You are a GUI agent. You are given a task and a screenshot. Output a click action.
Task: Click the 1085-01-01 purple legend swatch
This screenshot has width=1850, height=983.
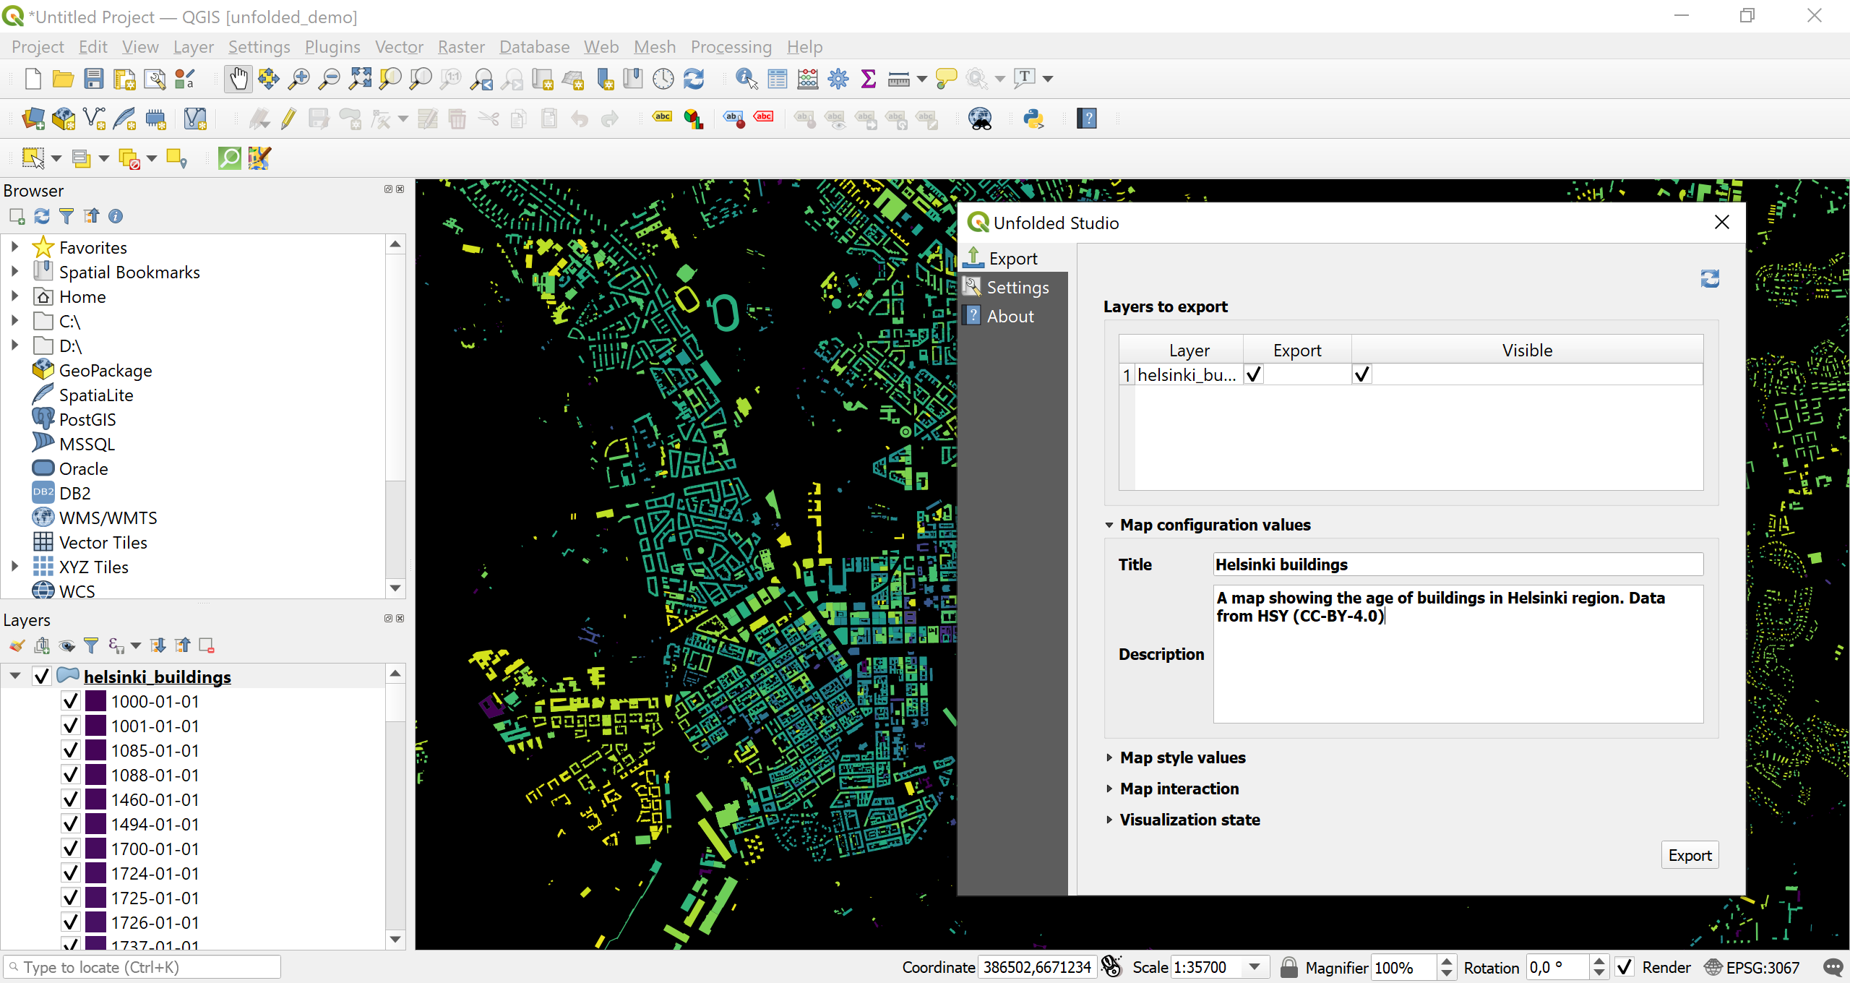96,750
